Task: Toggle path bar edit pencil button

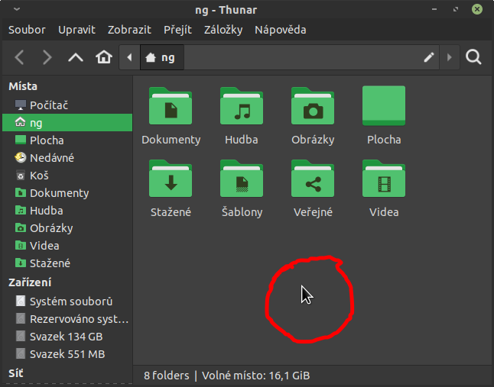Action: (429, 57)
